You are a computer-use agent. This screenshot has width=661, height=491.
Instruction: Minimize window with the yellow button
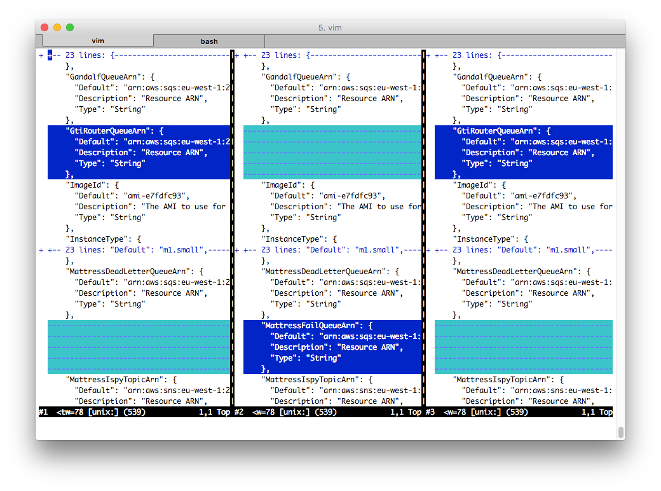57,27
